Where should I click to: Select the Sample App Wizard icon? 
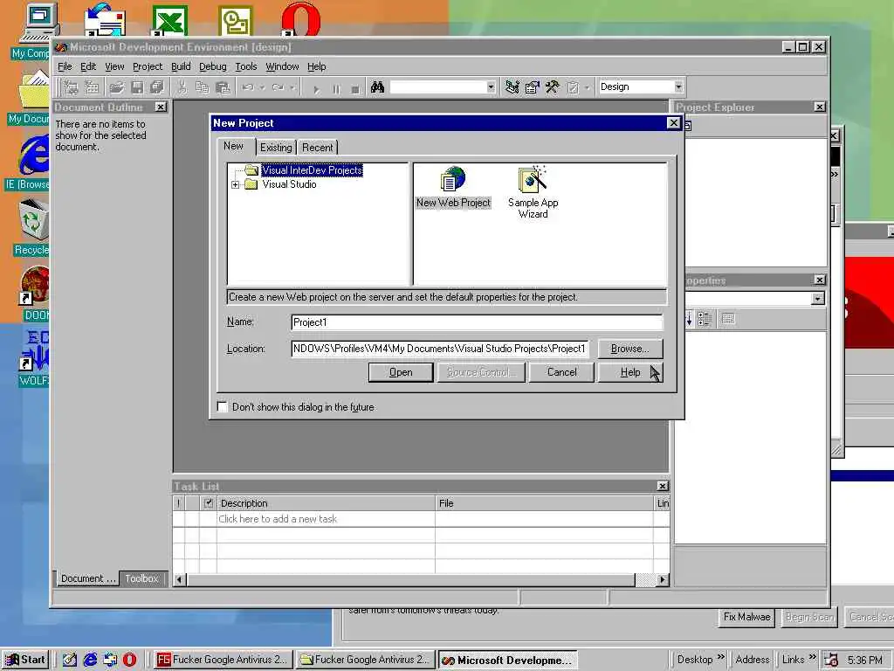pyautogui.click(x=533, y=192)
